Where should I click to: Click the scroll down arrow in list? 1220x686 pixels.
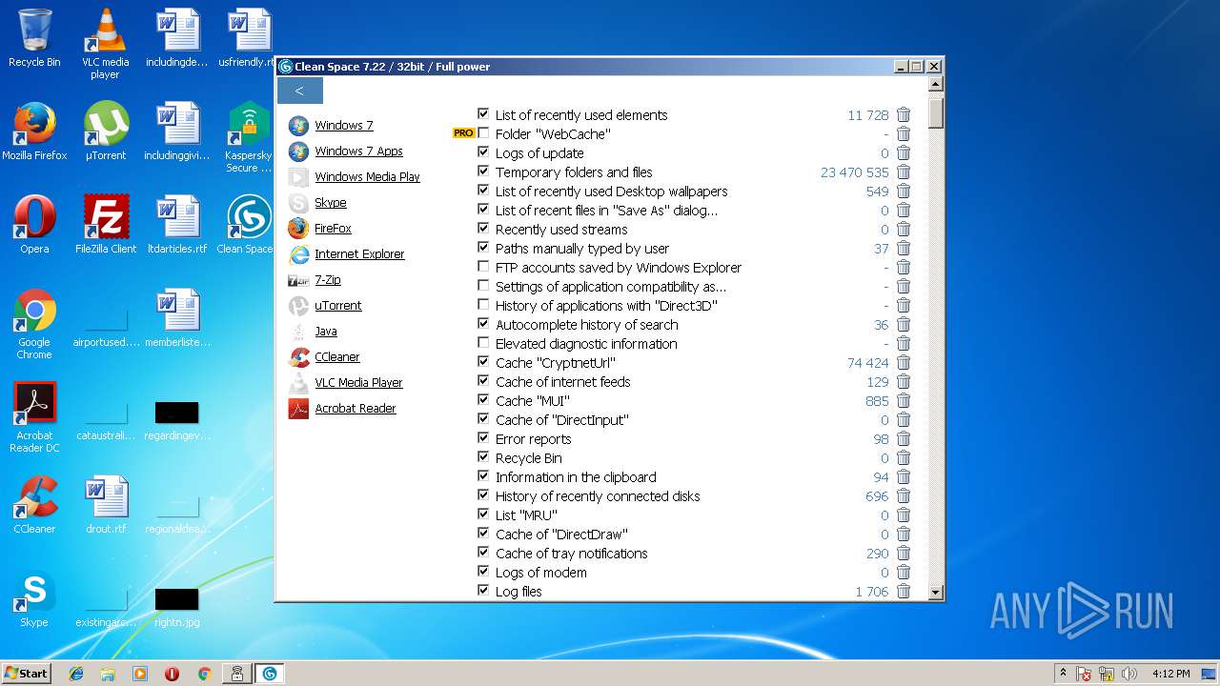pos(936,593)
